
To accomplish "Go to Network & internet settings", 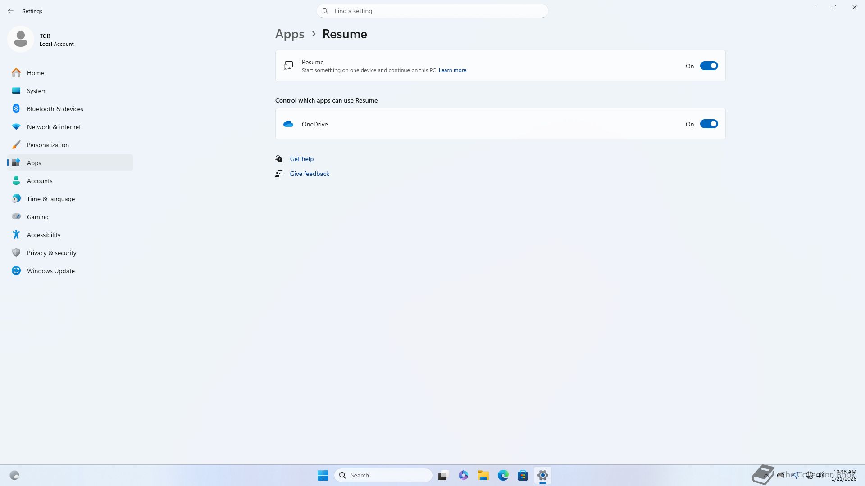I will (54, 127).
